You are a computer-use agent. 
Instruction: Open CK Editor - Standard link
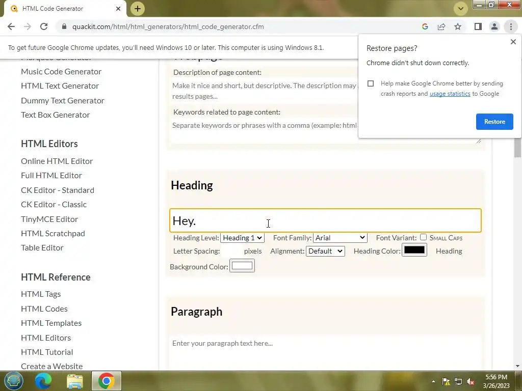point(58,190)
